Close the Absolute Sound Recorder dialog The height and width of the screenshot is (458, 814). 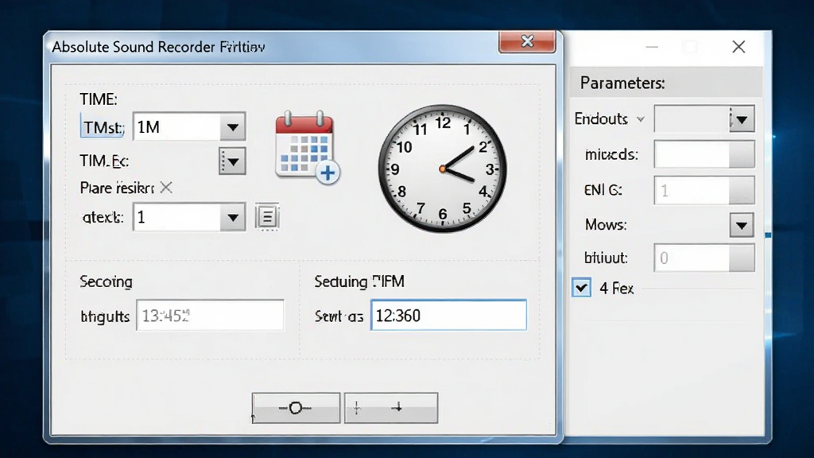pos(527,41)
